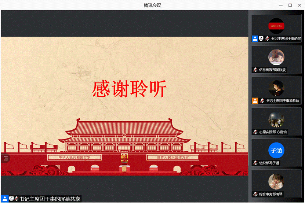Maximize the 腾讯会议 window
Screen dimensions: 305x203
tap(290, 5)
